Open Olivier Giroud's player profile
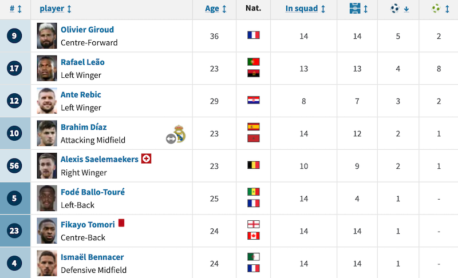This screenshot has height=278, width=458. pyautogui.click(x=87, y=30)
